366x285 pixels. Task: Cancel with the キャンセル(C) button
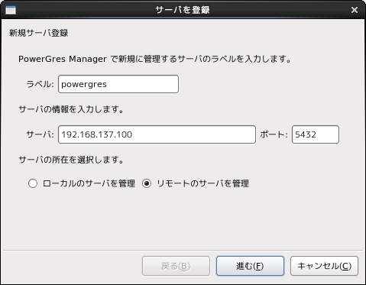(324, 266)
